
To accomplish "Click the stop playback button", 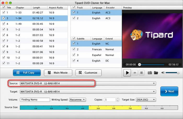I will [141, 73].
